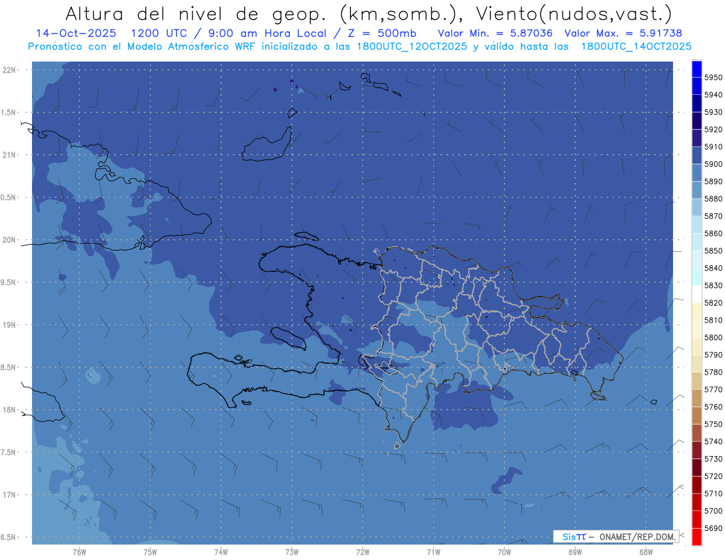Click the longitude label '71W'
Screen dimensions: 725x560
(x=433, y=552)
